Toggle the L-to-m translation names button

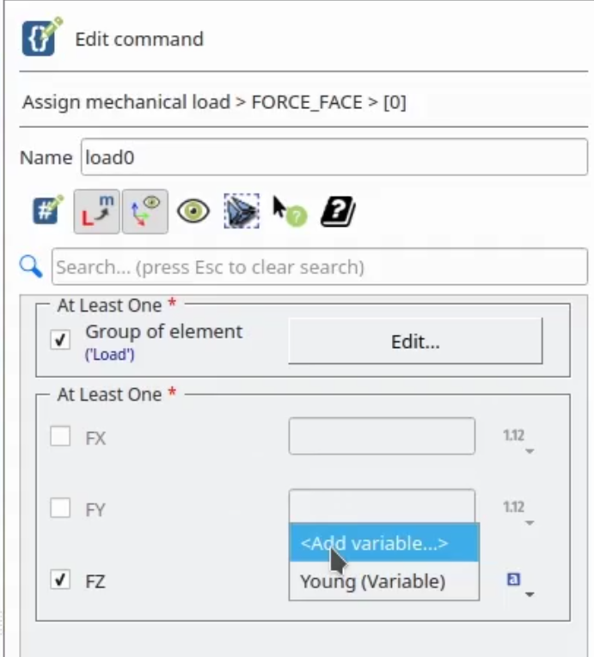tap(97, 211)
